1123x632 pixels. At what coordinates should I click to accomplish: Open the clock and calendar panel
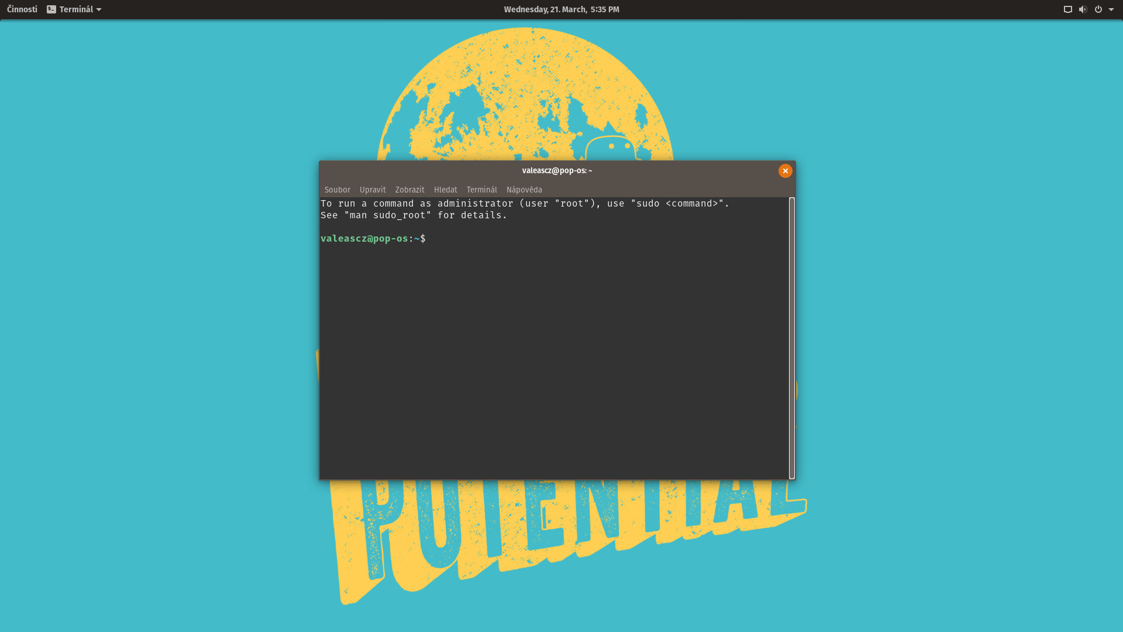click(561, 9)
